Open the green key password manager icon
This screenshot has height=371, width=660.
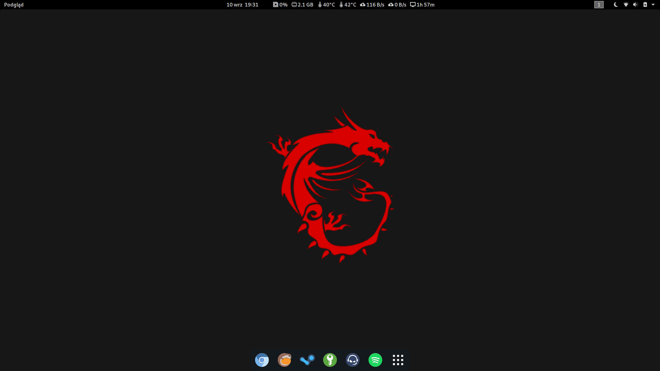pyautogui.click(x=330, y=360)
